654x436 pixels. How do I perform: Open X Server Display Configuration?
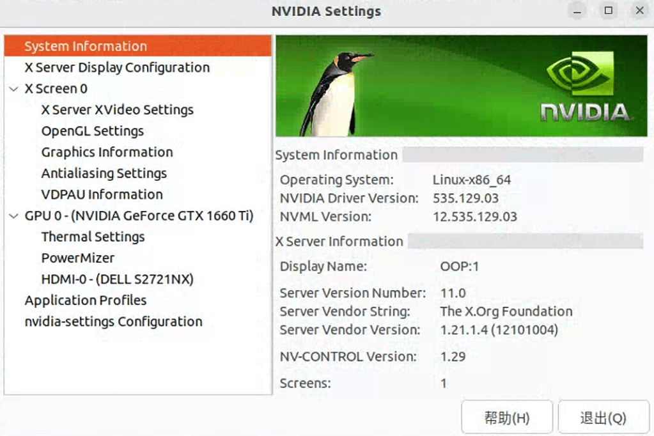(x=116, y=67)
